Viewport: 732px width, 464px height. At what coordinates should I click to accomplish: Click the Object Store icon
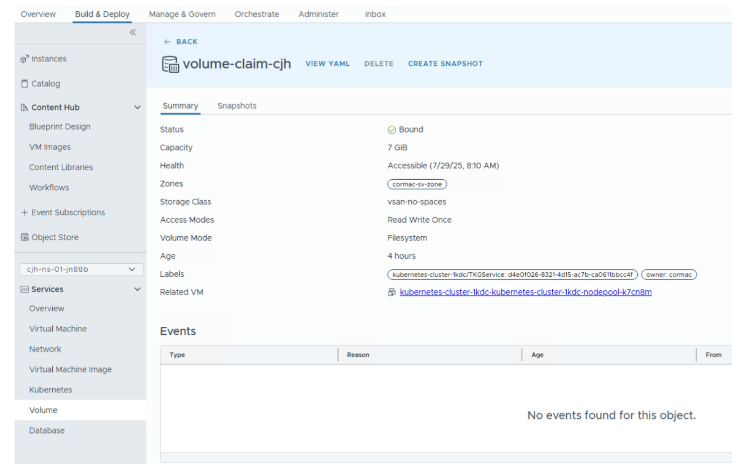24,237
